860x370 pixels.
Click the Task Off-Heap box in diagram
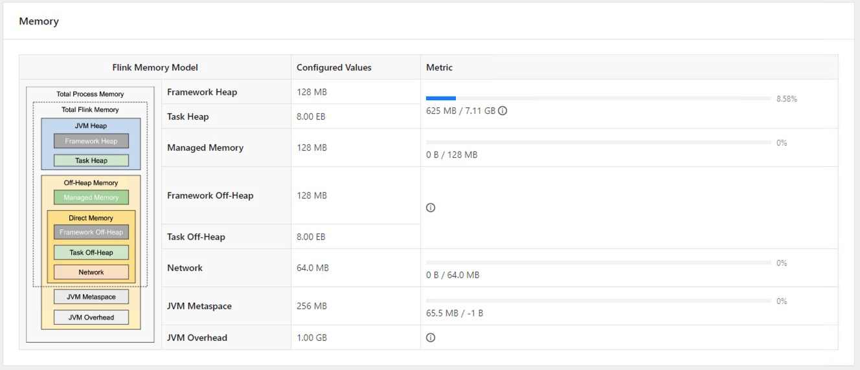pos(91,252)
